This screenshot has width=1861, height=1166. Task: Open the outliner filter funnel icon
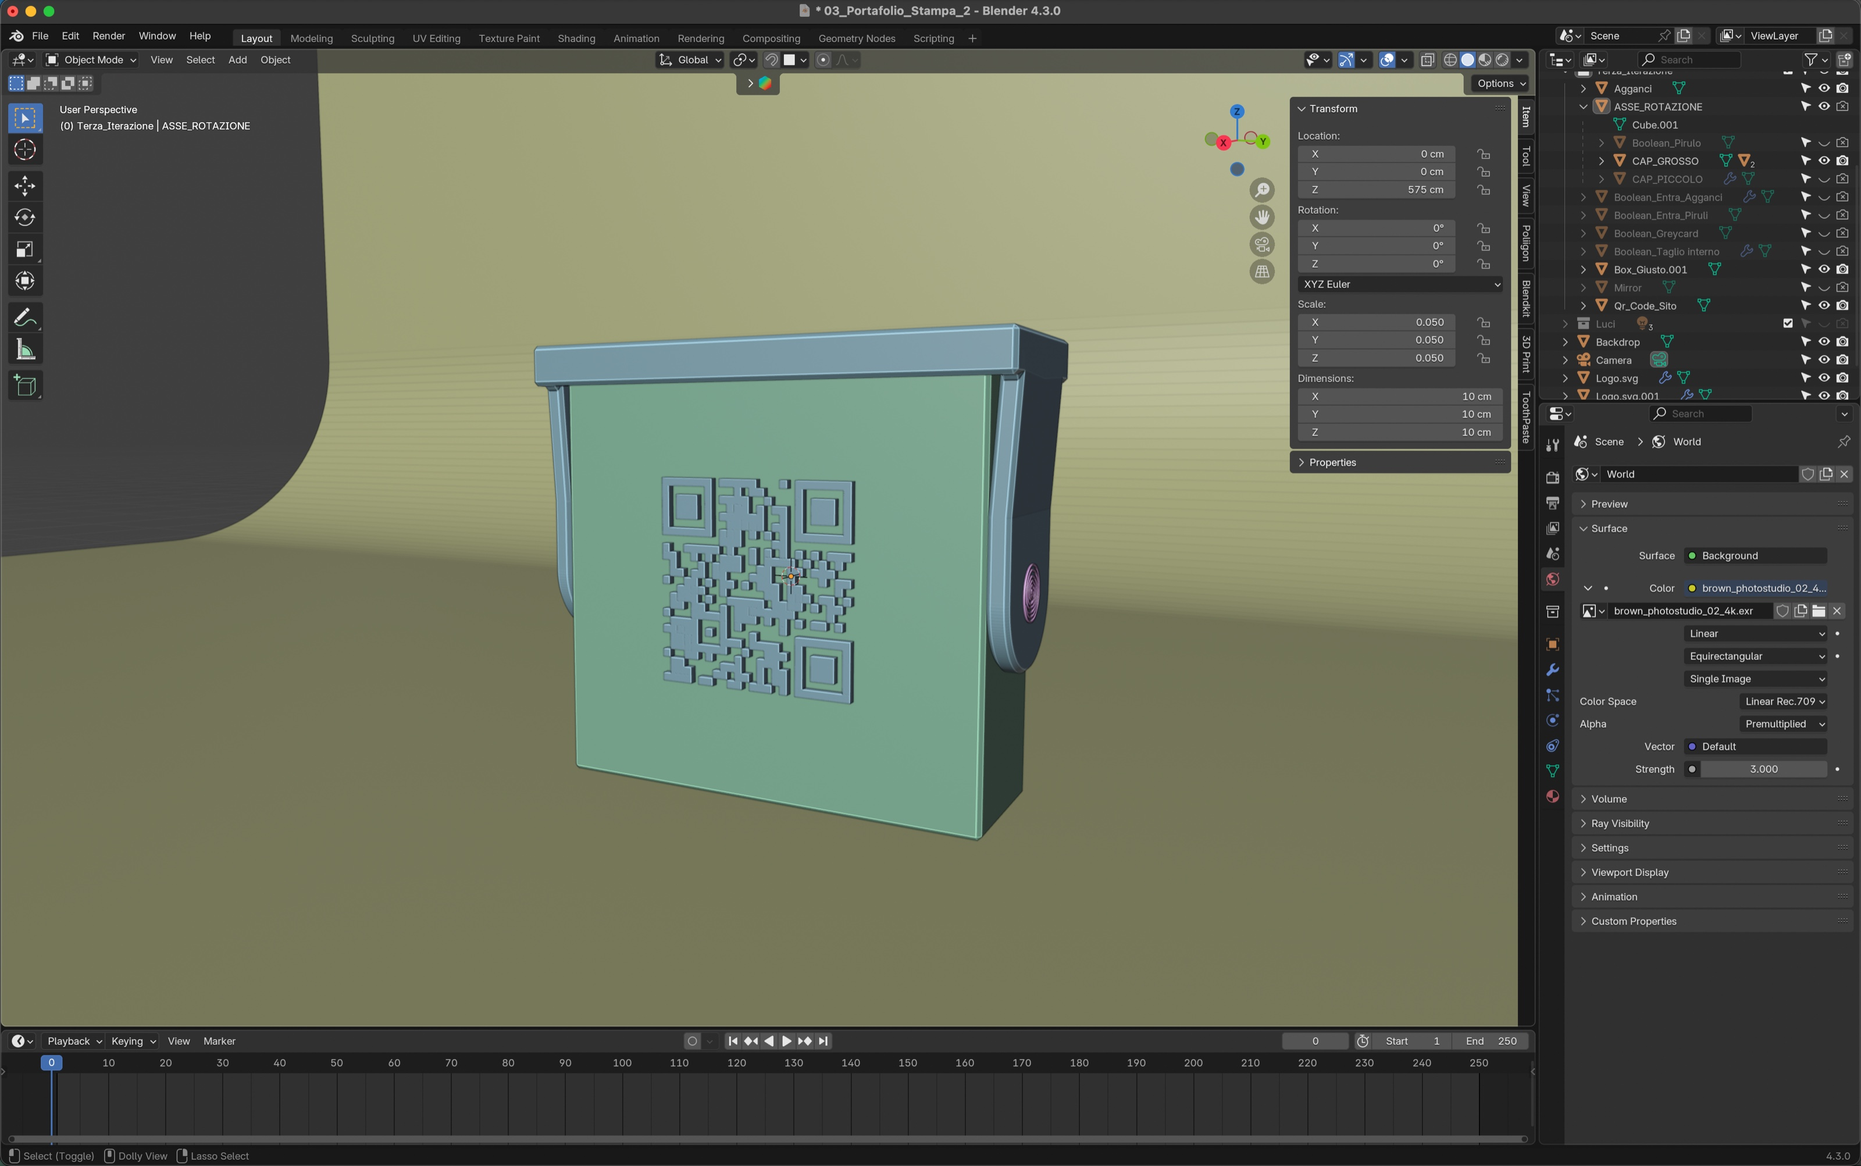(x=1810, y=59)
